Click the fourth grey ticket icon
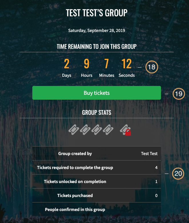Screen dimensions: 189x223 pos(108,130)
